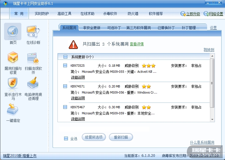Select the 第三方软件漏洞 tab
The image size is (225, 160).
pyautogui.click(x=138, y=28)
